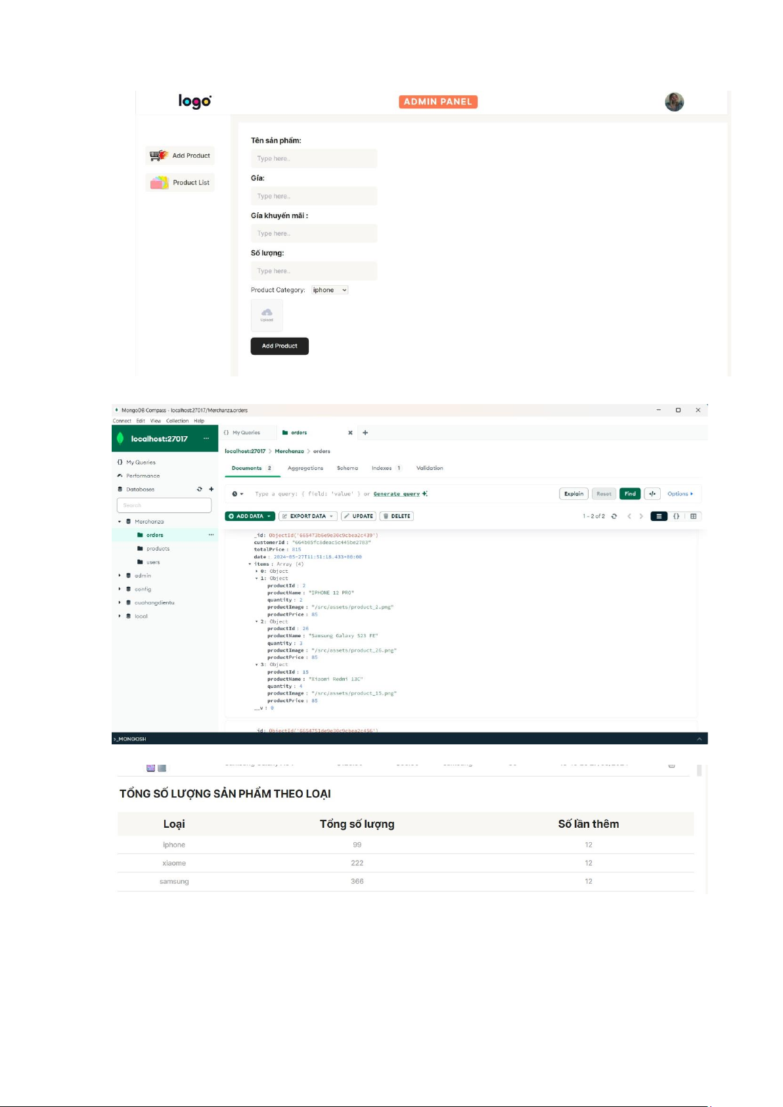Click the black Add Product button
783x1107 pixels.
pos(279,346)
